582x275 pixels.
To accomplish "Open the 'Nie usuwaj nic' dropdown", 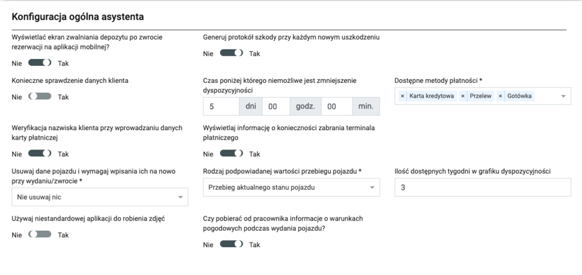I will coord(99,197).
